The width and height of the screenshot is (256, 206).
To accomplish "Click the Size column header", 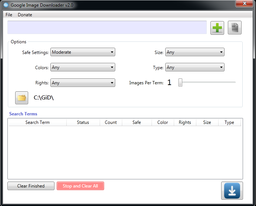I will click(207, 122).
